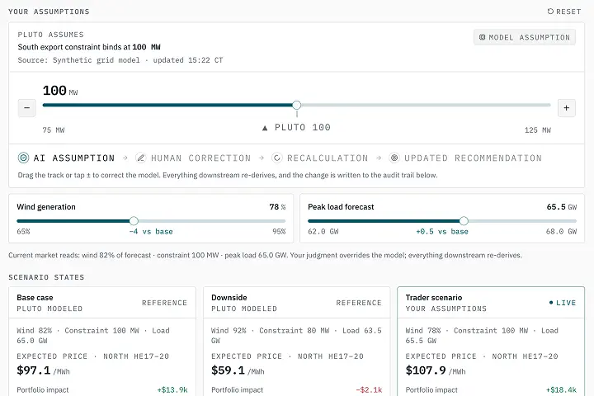Select the AI ASSUMPTION step label
The image size is (594, 396).
pos(74,158)
